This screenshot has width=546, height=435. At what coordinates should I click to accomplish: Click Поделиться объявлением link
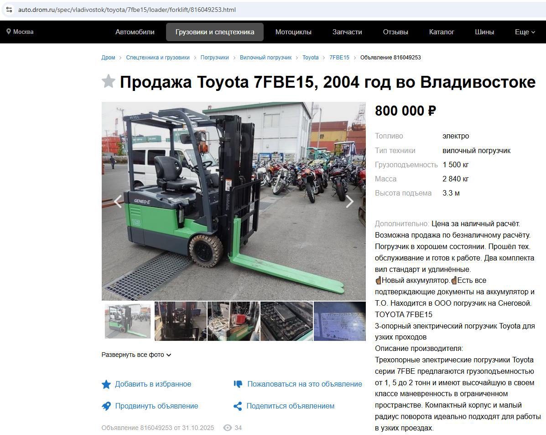(x=291, y=406)
